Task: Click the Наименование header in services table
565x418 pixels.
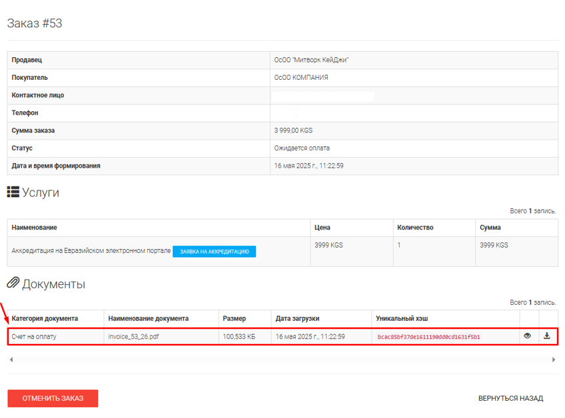Action: pos(34,227)
